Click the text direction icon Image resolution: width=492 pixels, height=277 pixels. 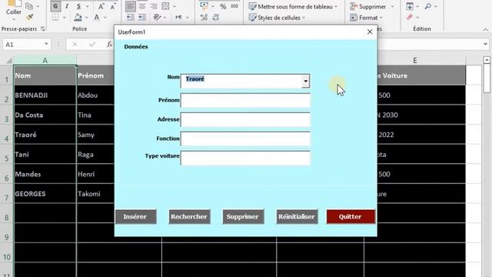[x=178, y=17]
